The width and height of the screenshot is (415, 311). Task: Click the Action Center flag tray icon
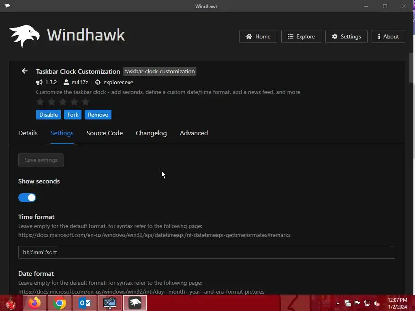point(357,303)
